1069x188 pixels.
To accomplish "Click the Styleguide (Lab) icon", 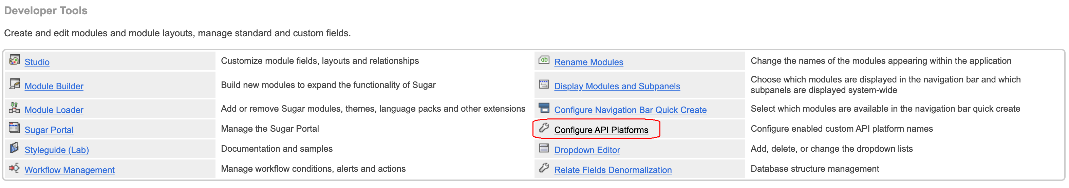I will (x=14, y=148).
